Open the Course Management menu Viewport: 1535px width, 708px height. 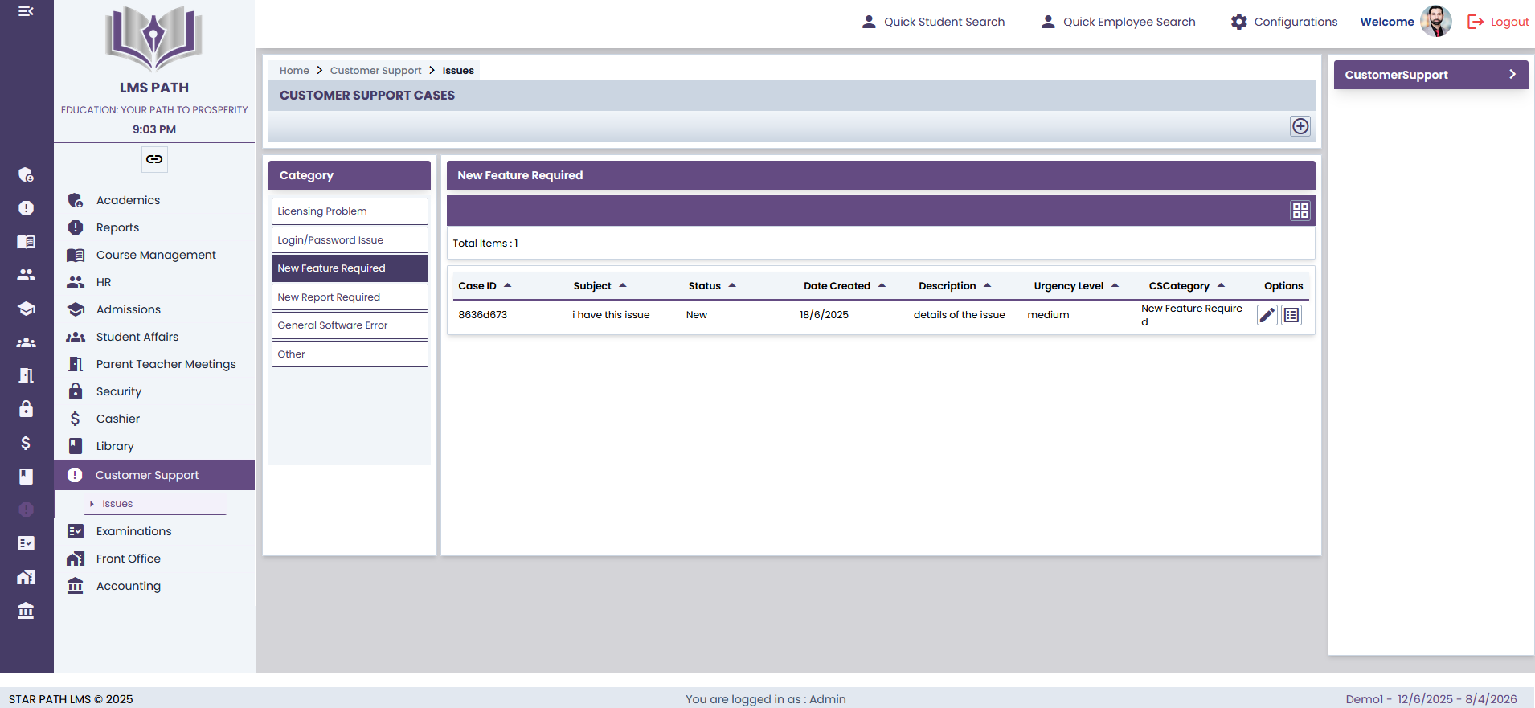(154, 255)
